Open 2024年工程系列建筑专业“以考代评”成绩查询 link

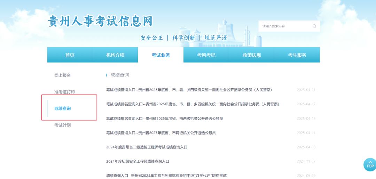tap(166, 176)
